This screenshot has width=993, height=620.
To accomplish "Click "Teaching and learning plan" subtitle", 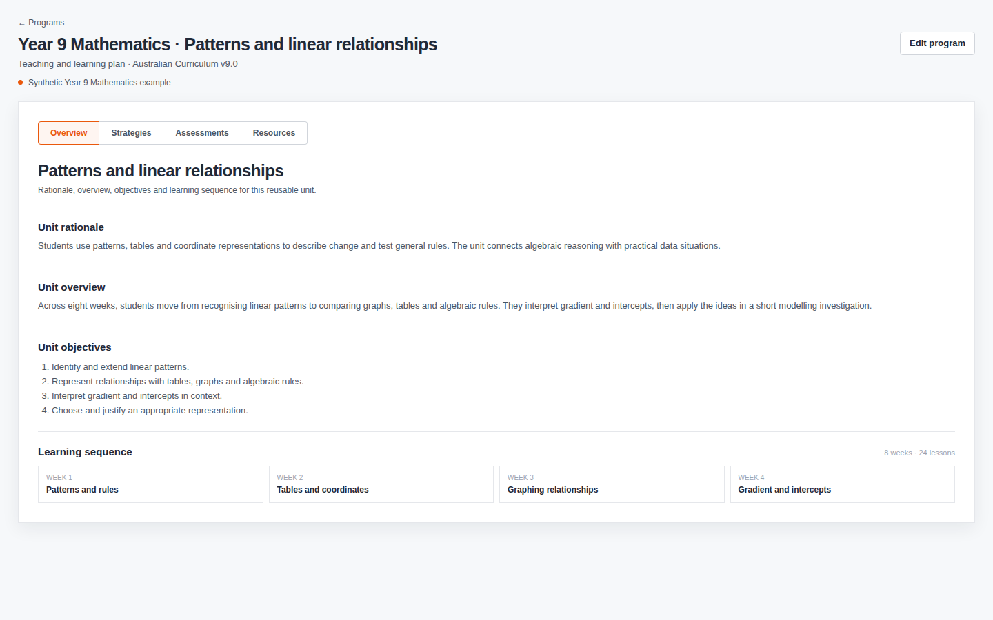I will (128, 64).
